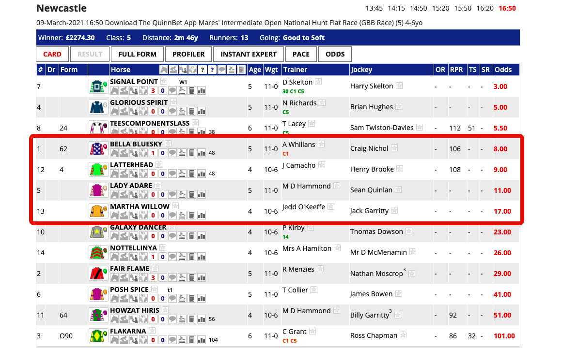Click Signal Point jockey silks image

98,86
